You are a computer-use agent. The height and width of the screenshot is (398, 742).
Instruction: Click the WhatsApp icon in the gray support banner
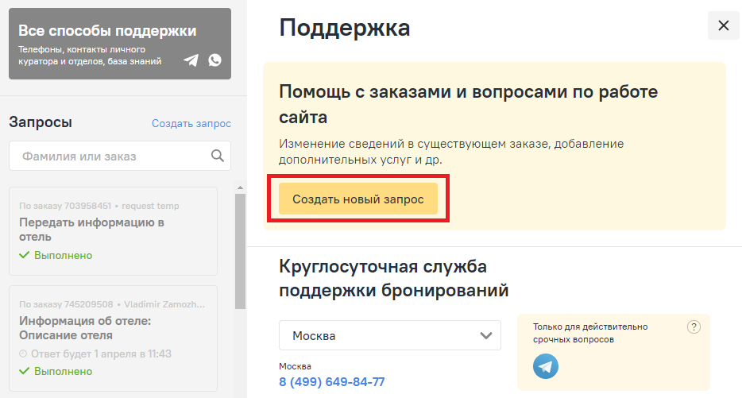click(214, 60)
